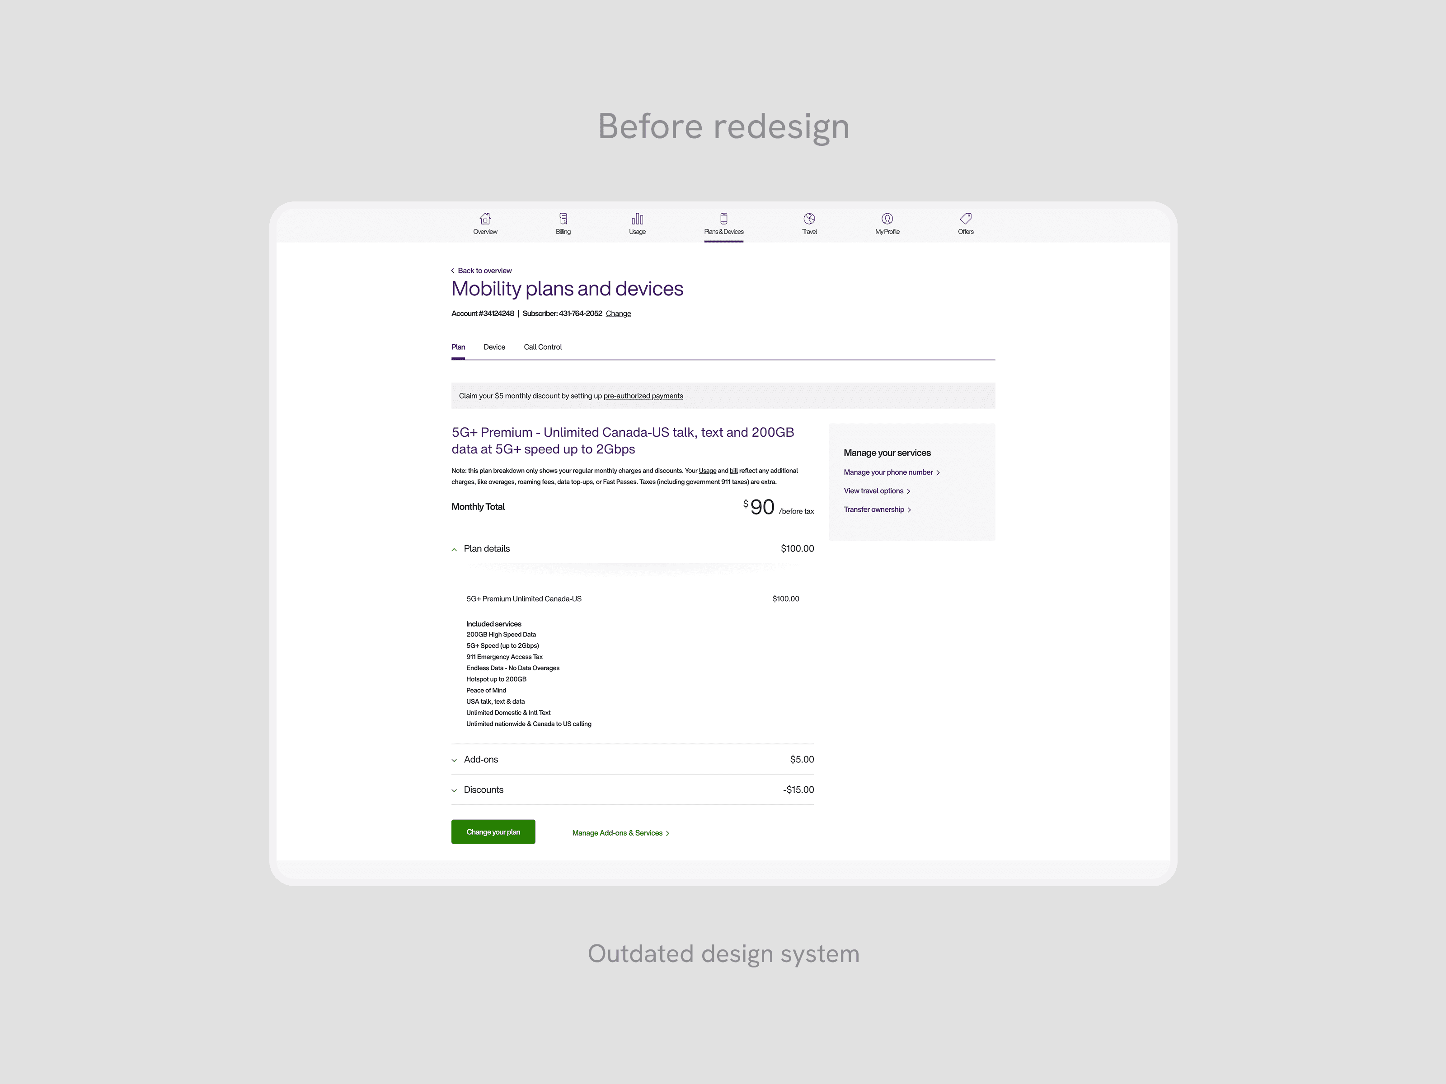Screen dimensions: 1446x1084
Task: Click Change next to the subscriber number
Action: tap(618, 313)
